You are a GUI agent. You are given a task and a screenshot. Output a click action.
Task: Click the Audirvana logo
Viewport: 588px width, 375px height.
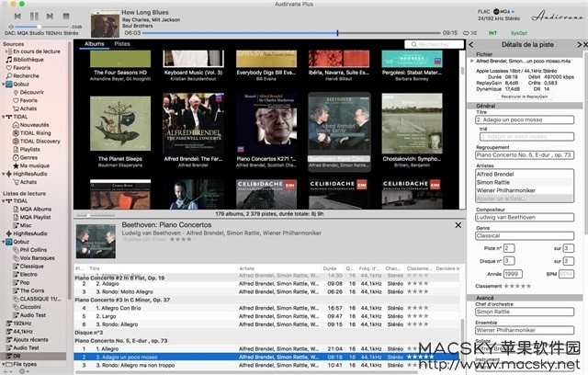[x=557, y=16]
